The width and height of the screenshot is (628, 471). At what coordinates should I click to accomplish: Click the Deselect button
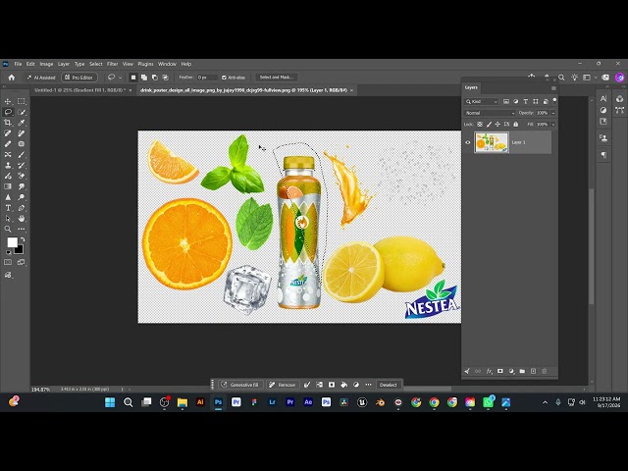[x=388, y=385]
